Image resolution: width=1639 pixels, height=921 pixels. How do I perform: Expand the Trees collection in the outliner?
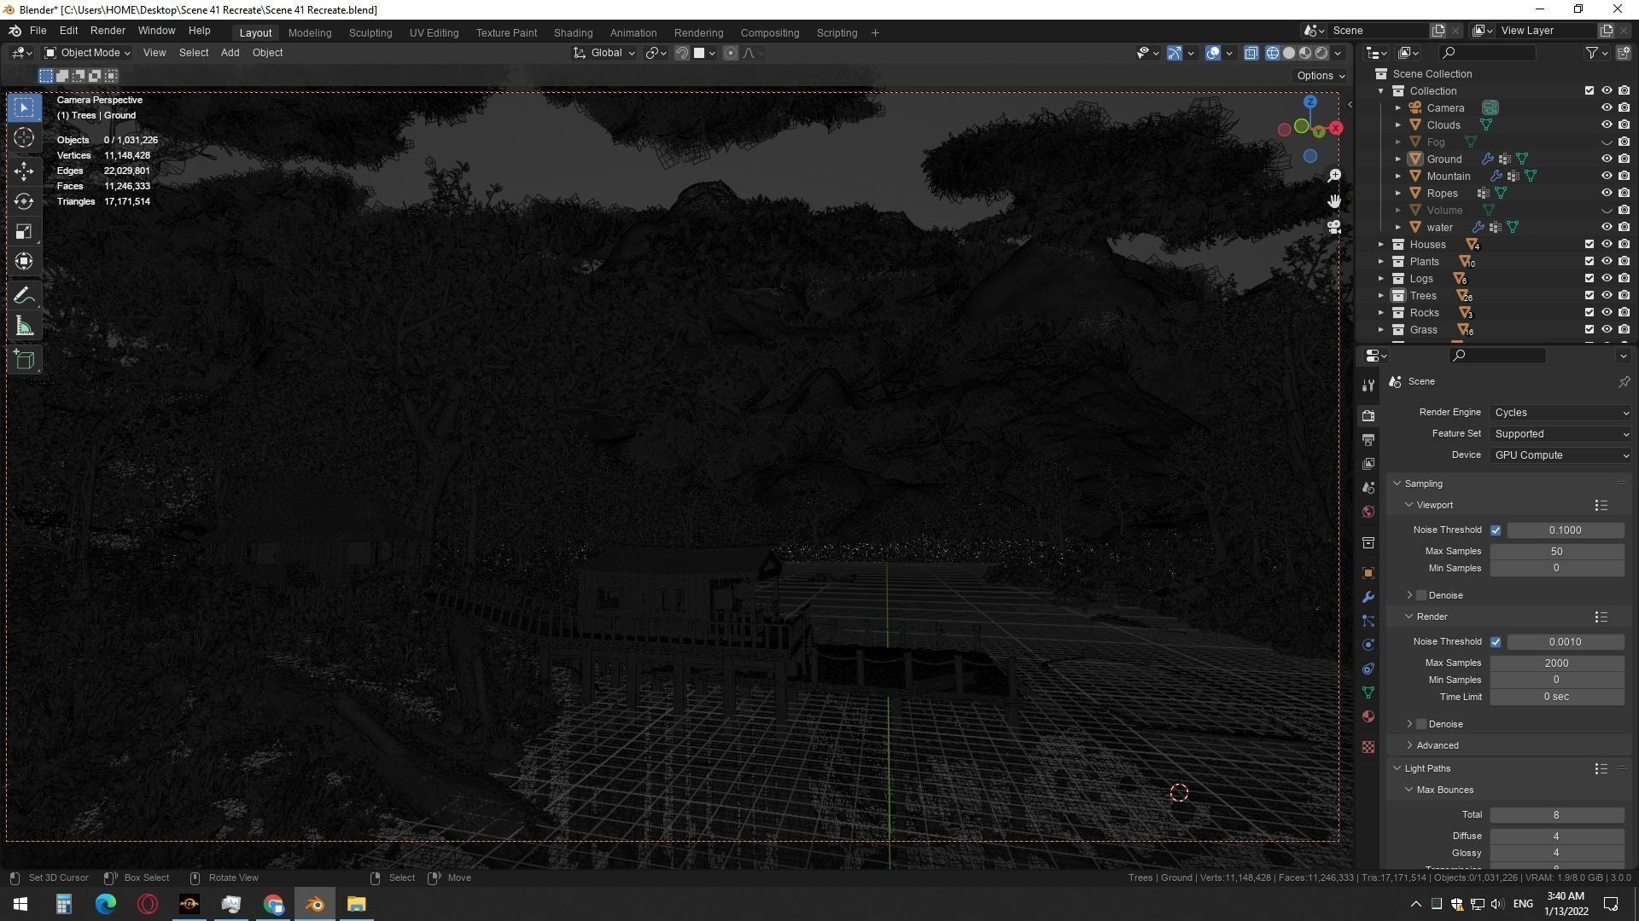point(1381,296)
